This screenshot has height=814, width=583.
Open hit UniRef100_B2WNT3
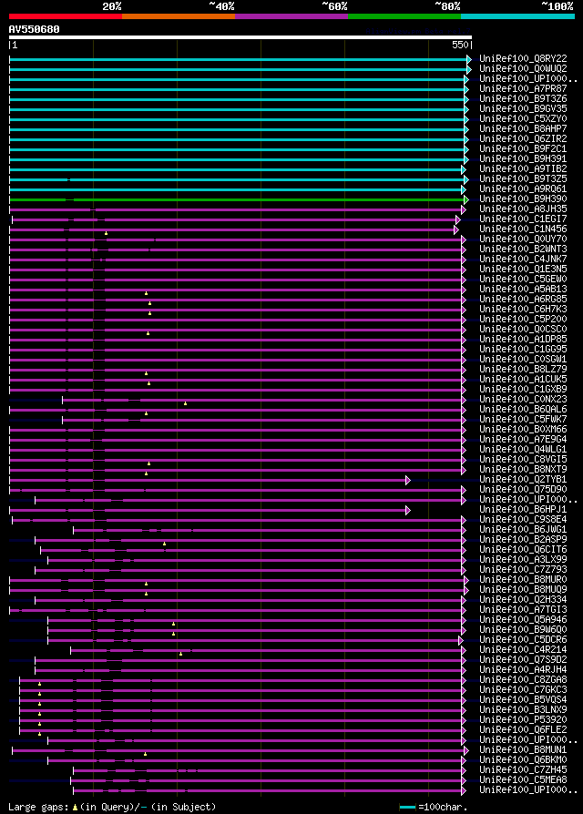point(523,249)
